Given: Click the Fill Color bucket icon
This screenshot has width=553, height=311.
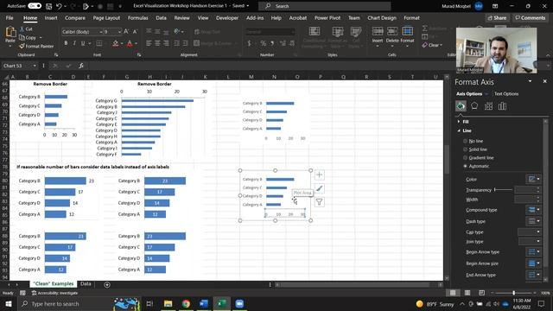Looking at the screenshot, I should point(115,43).
